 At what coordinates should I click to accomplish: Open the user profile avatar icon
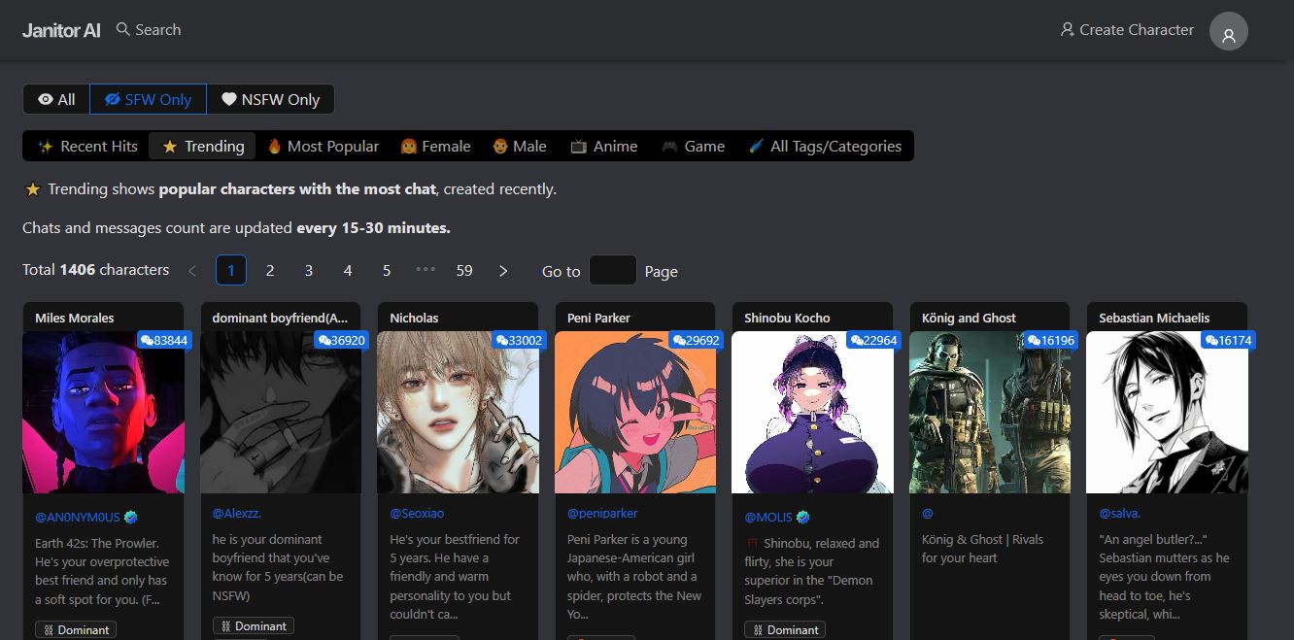click(1228, 31)
